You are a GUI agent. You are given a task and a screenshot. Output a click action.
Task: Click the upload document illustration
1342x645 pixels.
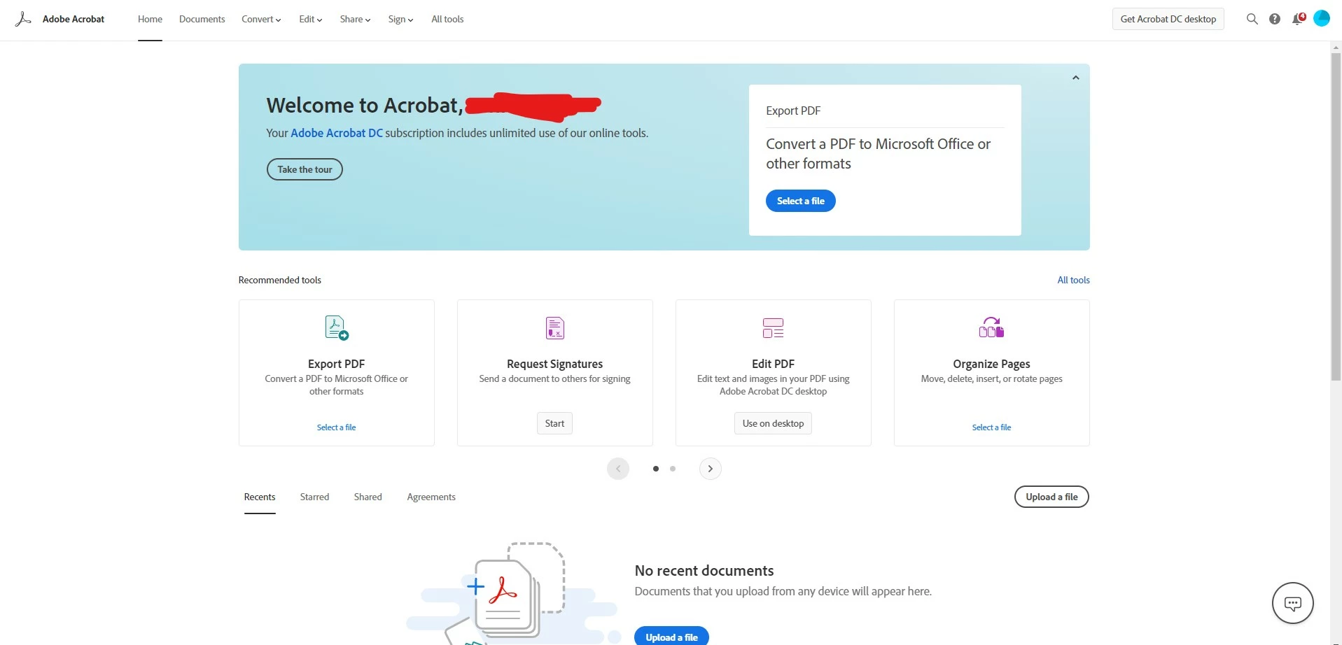(x=513, y=593)
